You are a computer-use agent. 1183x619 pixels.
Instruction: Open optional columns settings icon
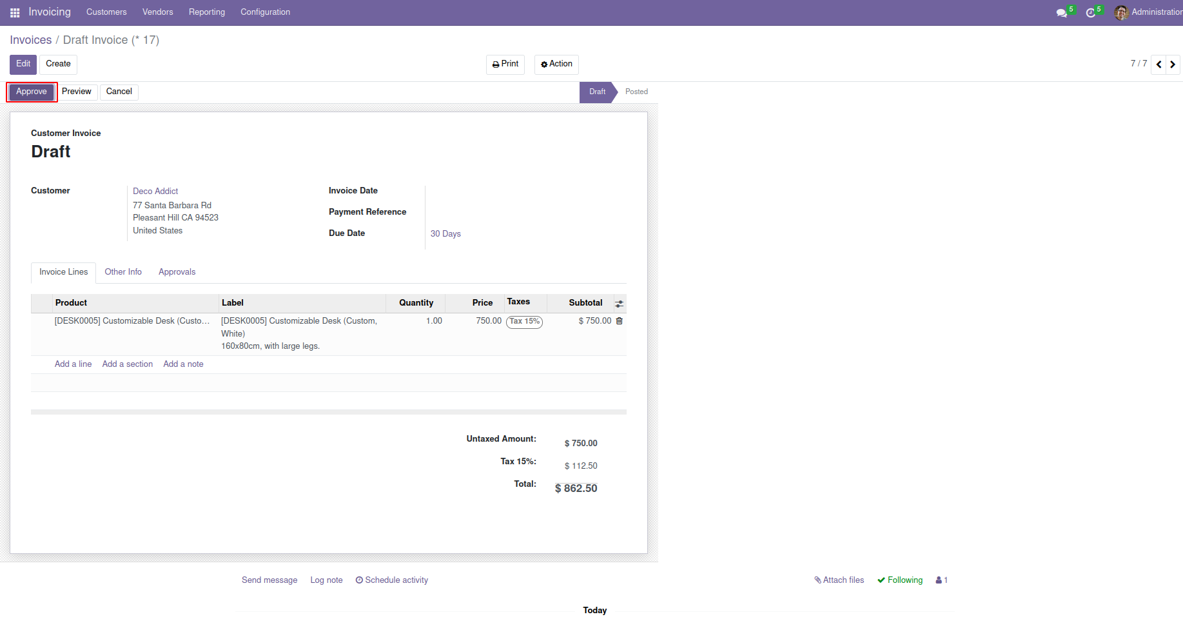click(x=619, y=304)
